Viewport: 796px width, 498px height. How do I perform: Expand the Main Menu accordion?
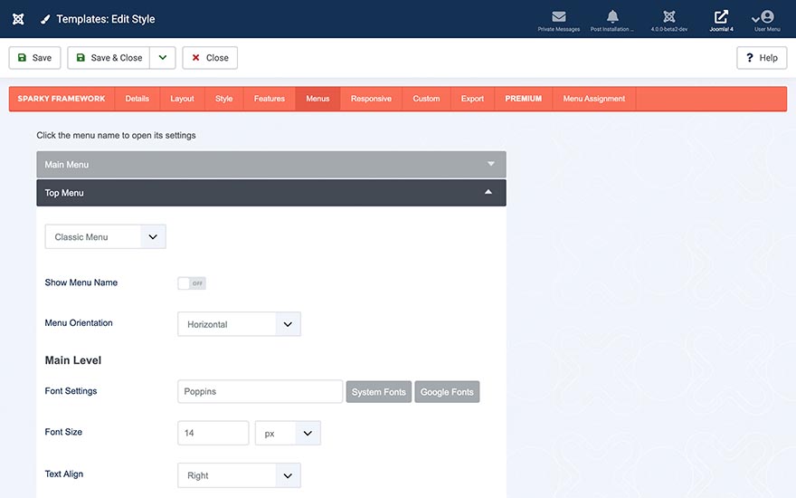(x=271, y=164)
